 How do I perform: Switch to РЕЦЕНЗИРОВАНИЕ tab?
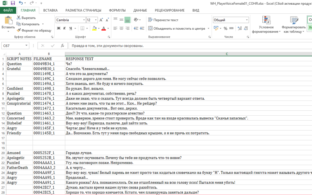pyautogui.click(x=170, y=10)
